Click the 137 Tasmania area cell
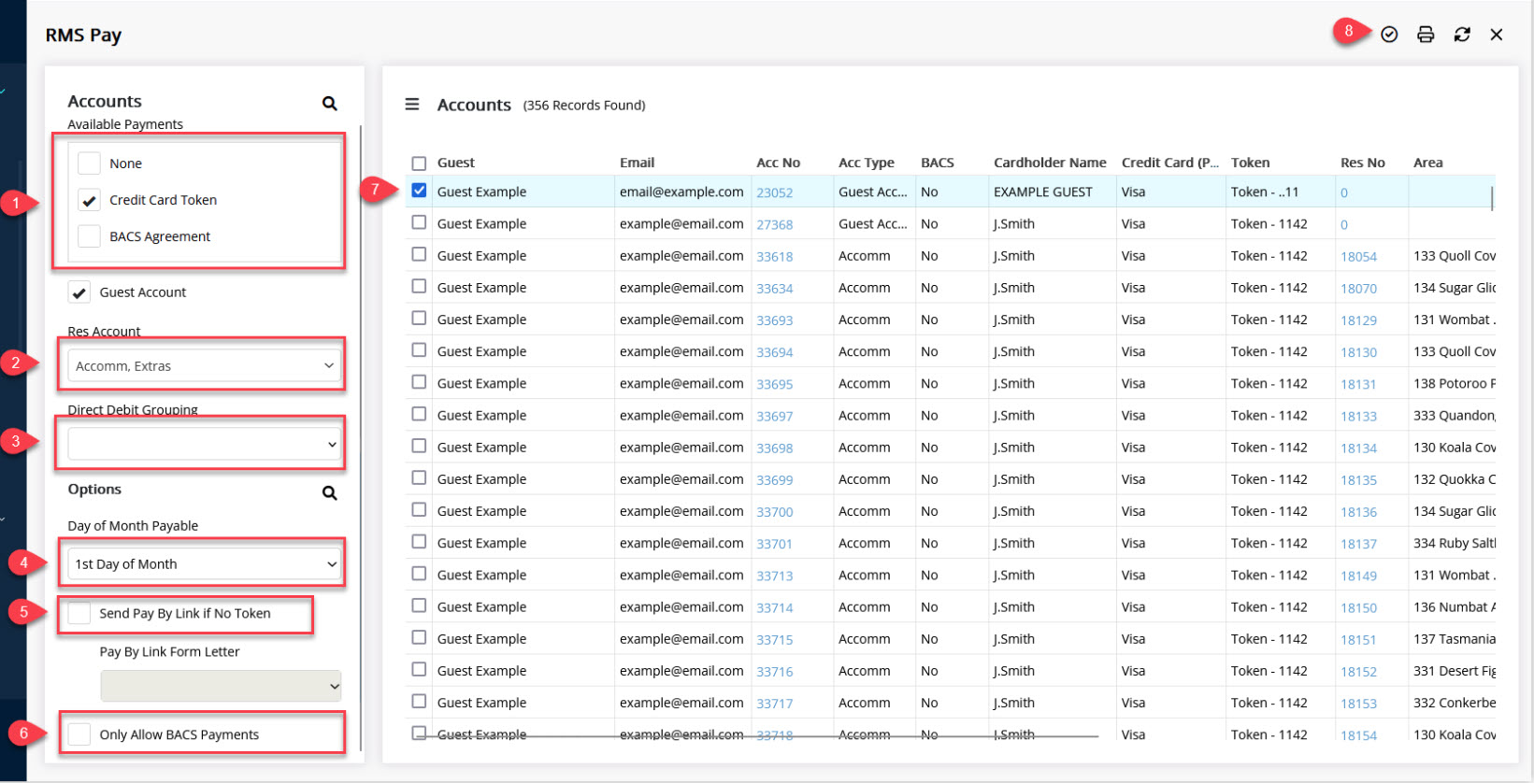 [1454, 638]
